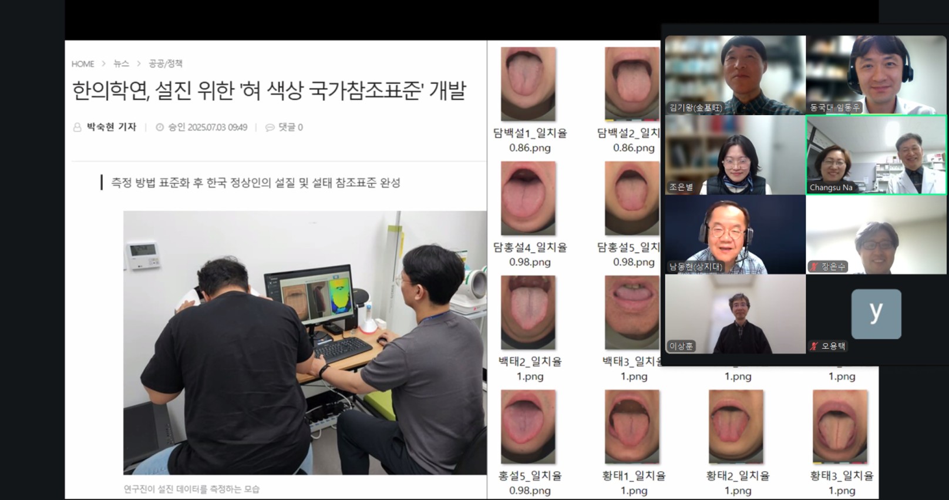This screenshot has width=949, height=500.
Task: Open the article photo of researchers measuring
Action: pos(305,343)
